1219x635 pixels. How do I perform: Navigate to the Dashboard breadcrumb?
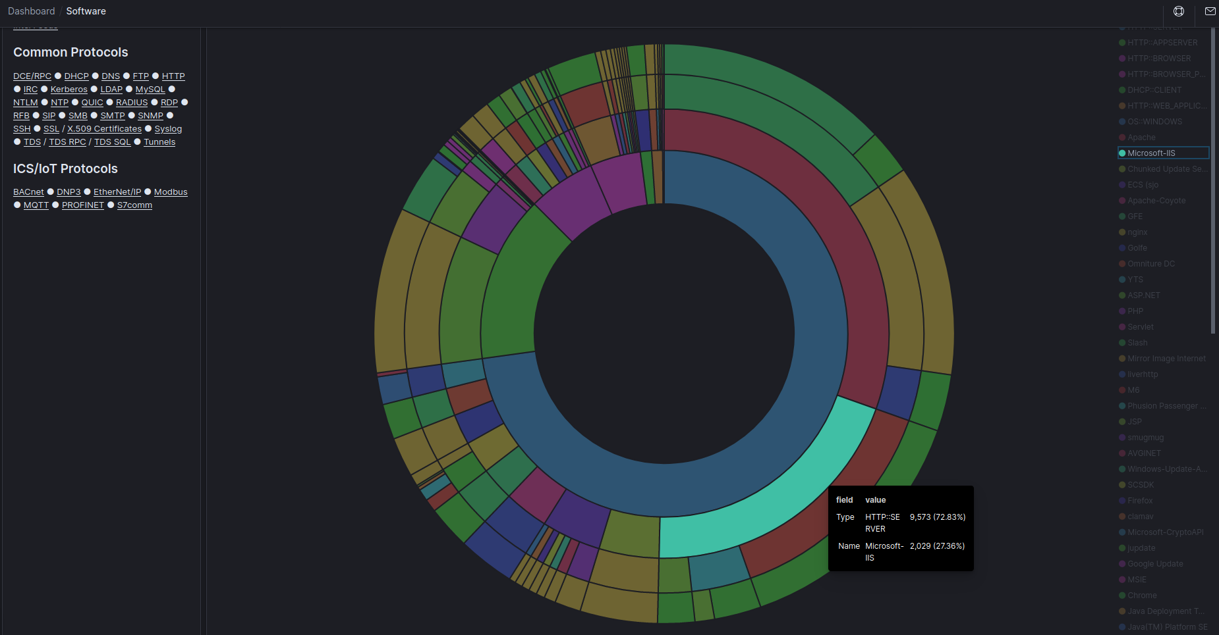pyautogui.click(x=31, y=11)
